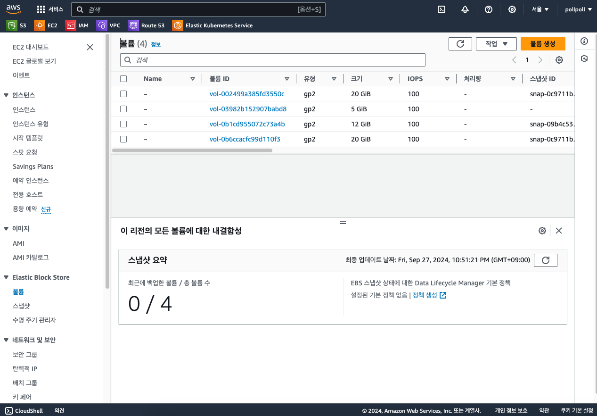
Task: Open 스냅샷 in sidebar
Action: [21, 306]
